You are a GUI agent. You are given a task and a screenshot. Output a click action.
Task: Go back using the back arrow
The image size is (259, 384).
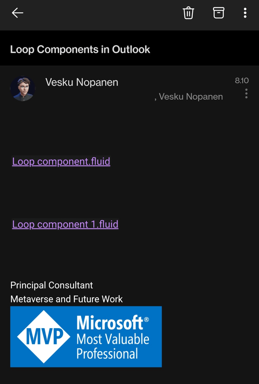pyautogui.click(x=17, y=13)
